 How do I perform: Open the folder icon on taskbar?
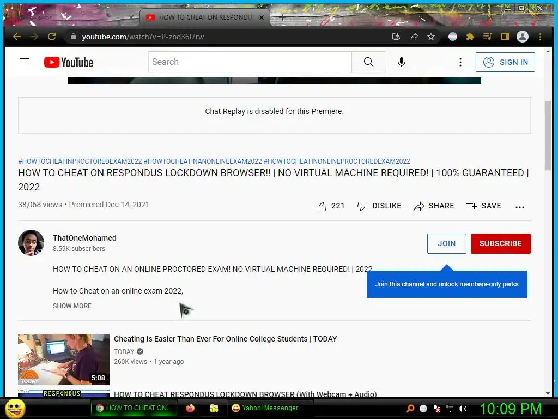[214, 408]
